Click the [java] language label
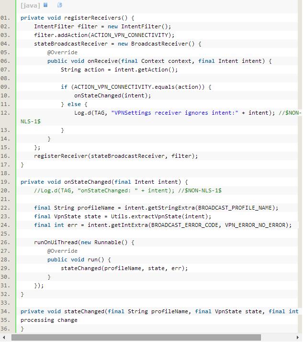The height and width of the screenshot is (342, 304). click(x=30, y=5)
